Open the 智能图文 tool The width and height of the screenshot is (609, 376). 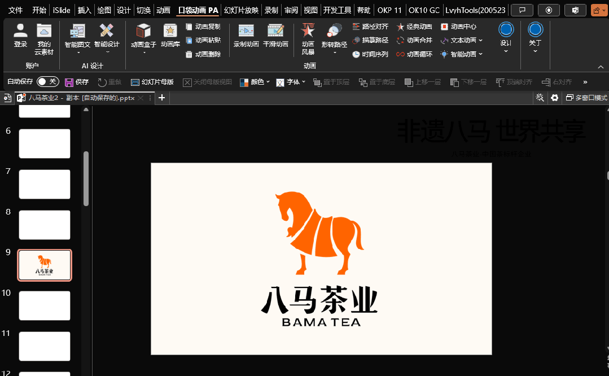tap(77, 39)
